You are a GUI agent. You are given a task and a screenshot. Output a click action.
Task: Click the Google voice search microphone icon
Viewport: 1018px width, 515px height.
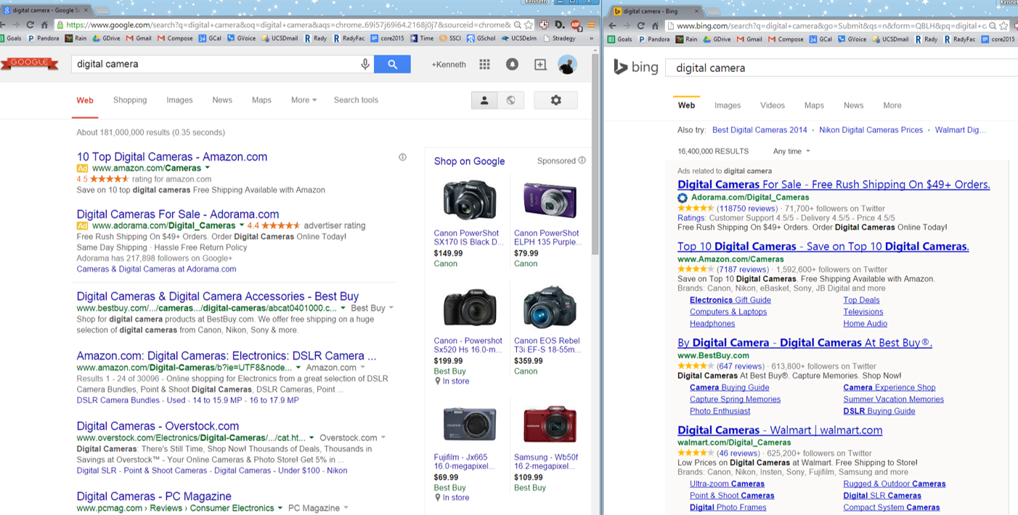(365, 65)
